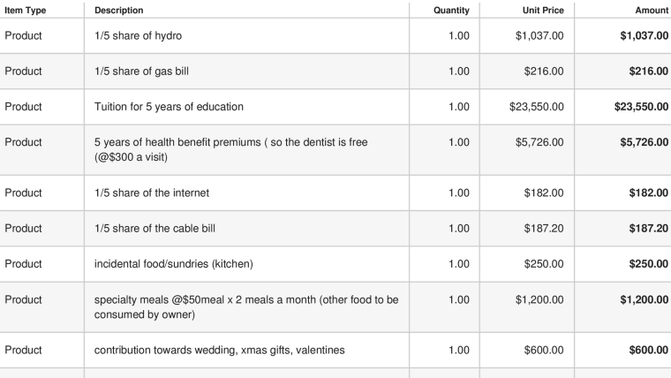The height and width of the screenshot is (378, 671).
Task: Select the 1/5 share of the internet row
Action: tap(335, 193)
